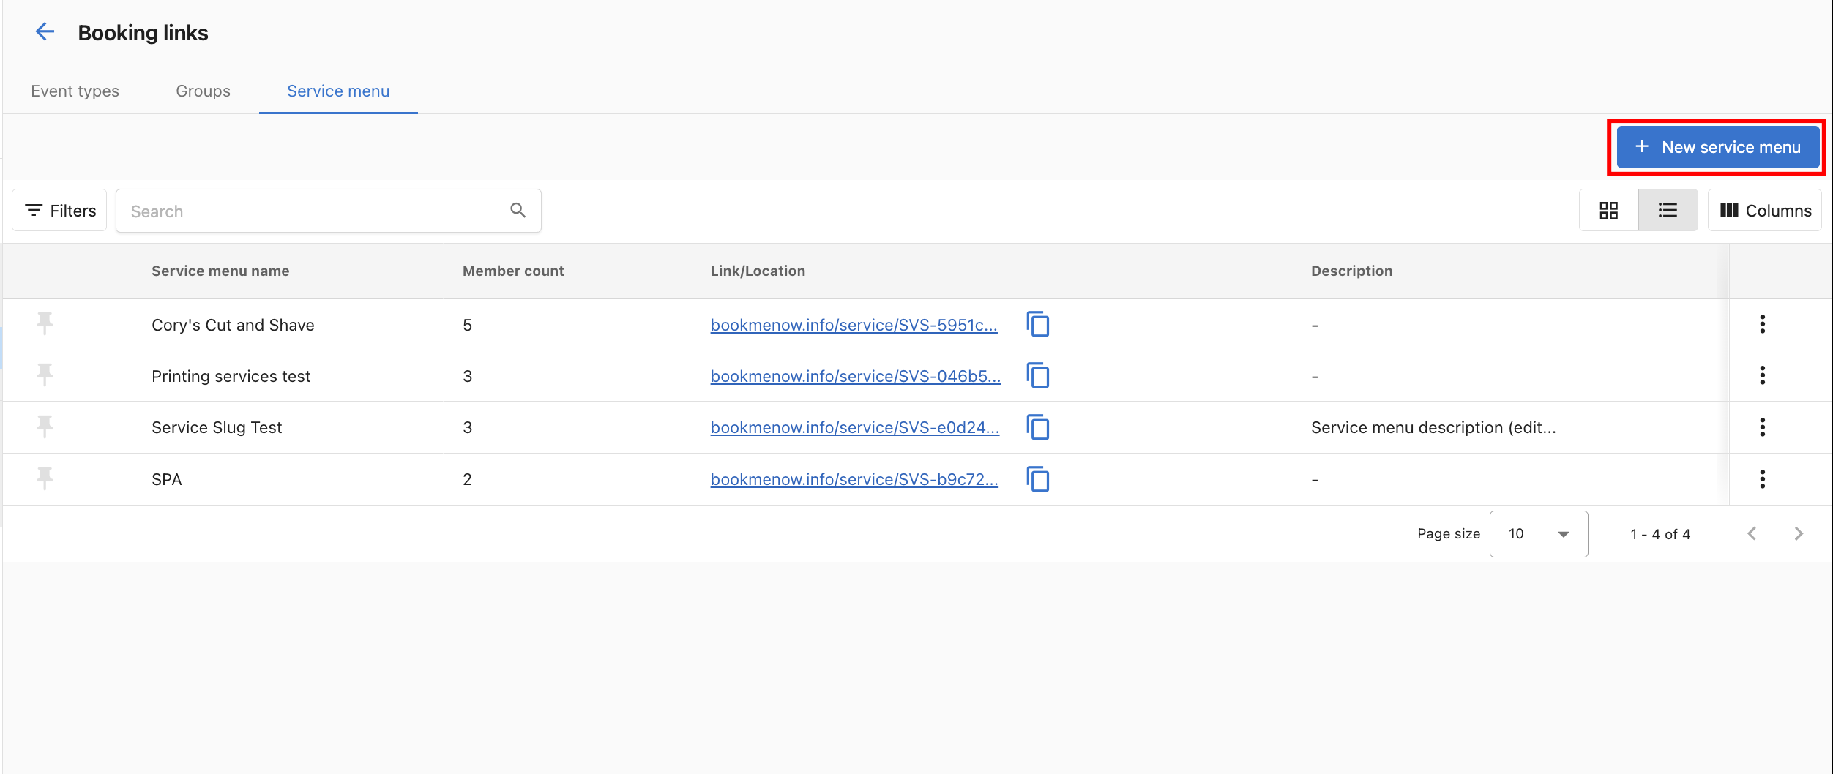Copy the SPA service menu link
Viewport: 1833px width, 774px height.
coord(1037,479)
